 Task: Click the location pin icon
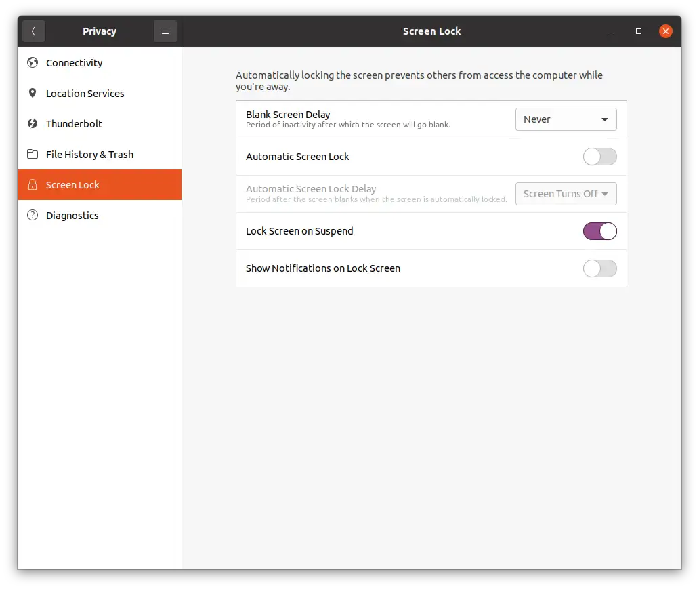coord(33,93)
